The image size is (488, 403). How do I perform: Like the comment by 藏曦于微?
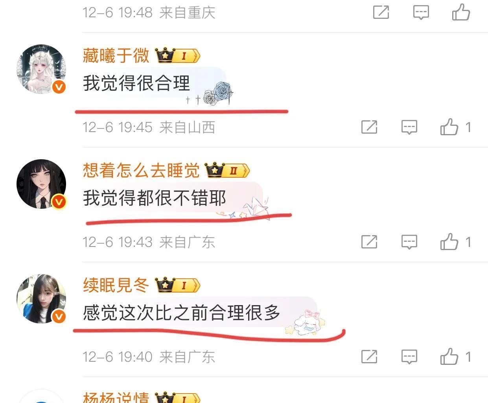coord(449,127)
